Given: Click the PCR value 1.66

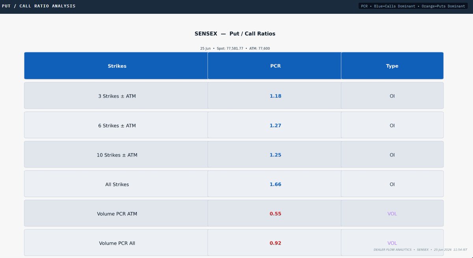Looking at the screenshot, I should pos(276,184).
